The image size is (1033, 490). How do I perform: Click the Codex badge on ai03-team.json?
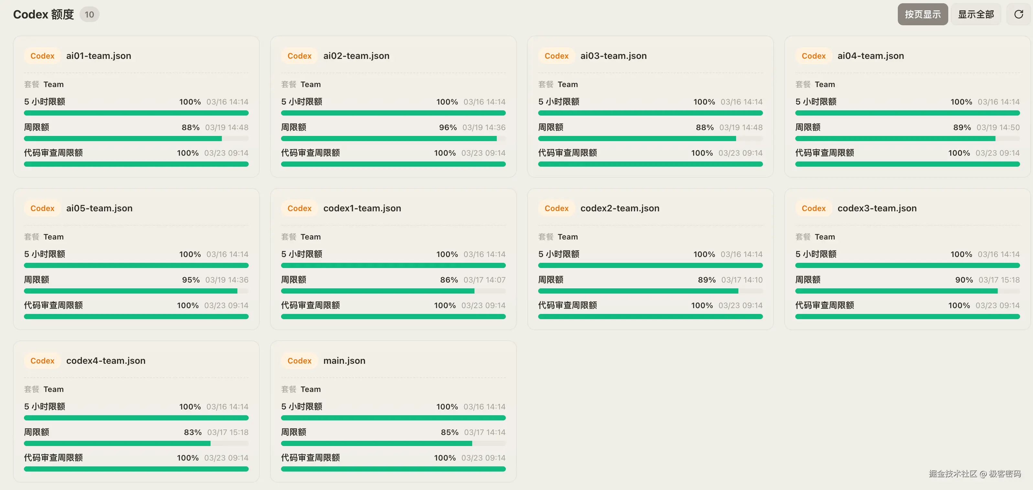pyautogui.click(x=556, y=56)
